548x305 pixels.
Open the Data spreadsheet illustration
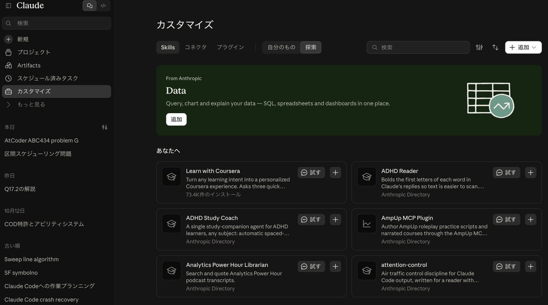[x=490, y=100]
